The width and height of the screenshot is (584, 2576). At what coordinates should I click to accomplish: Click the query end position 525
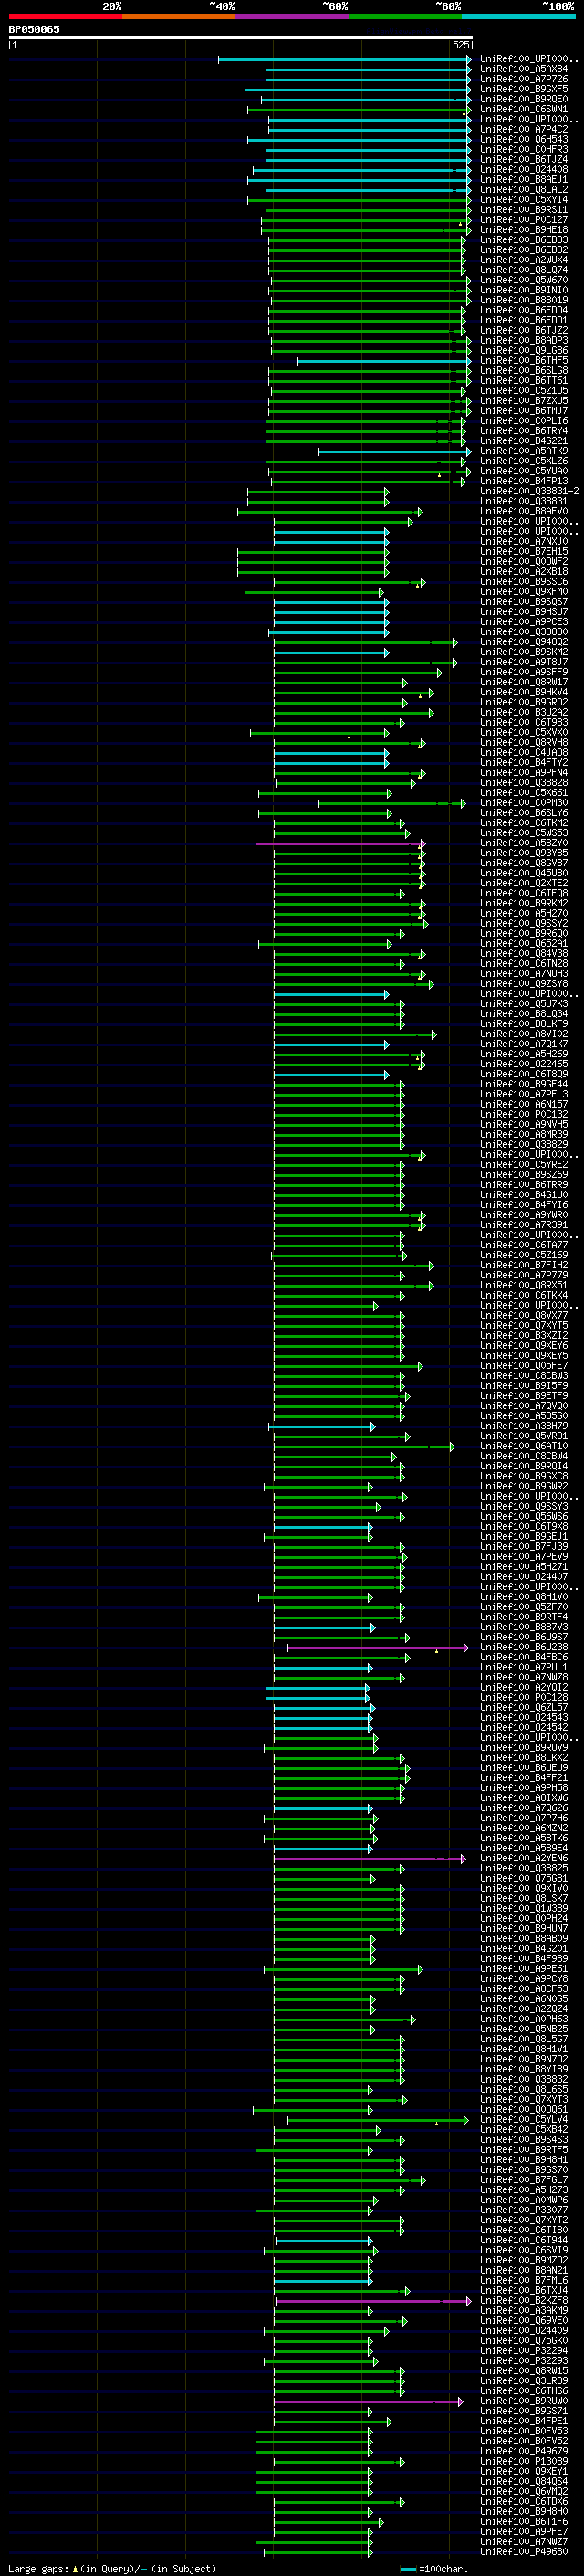460,45
